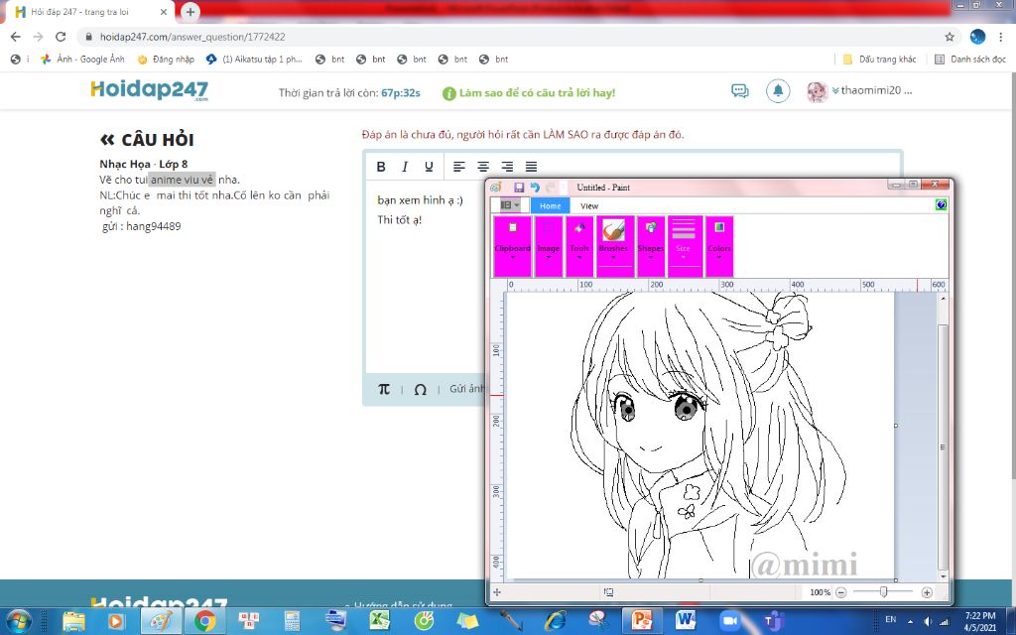Click the Gửi ảnh upload link
1016x635 pixels.
coord(466,389)
